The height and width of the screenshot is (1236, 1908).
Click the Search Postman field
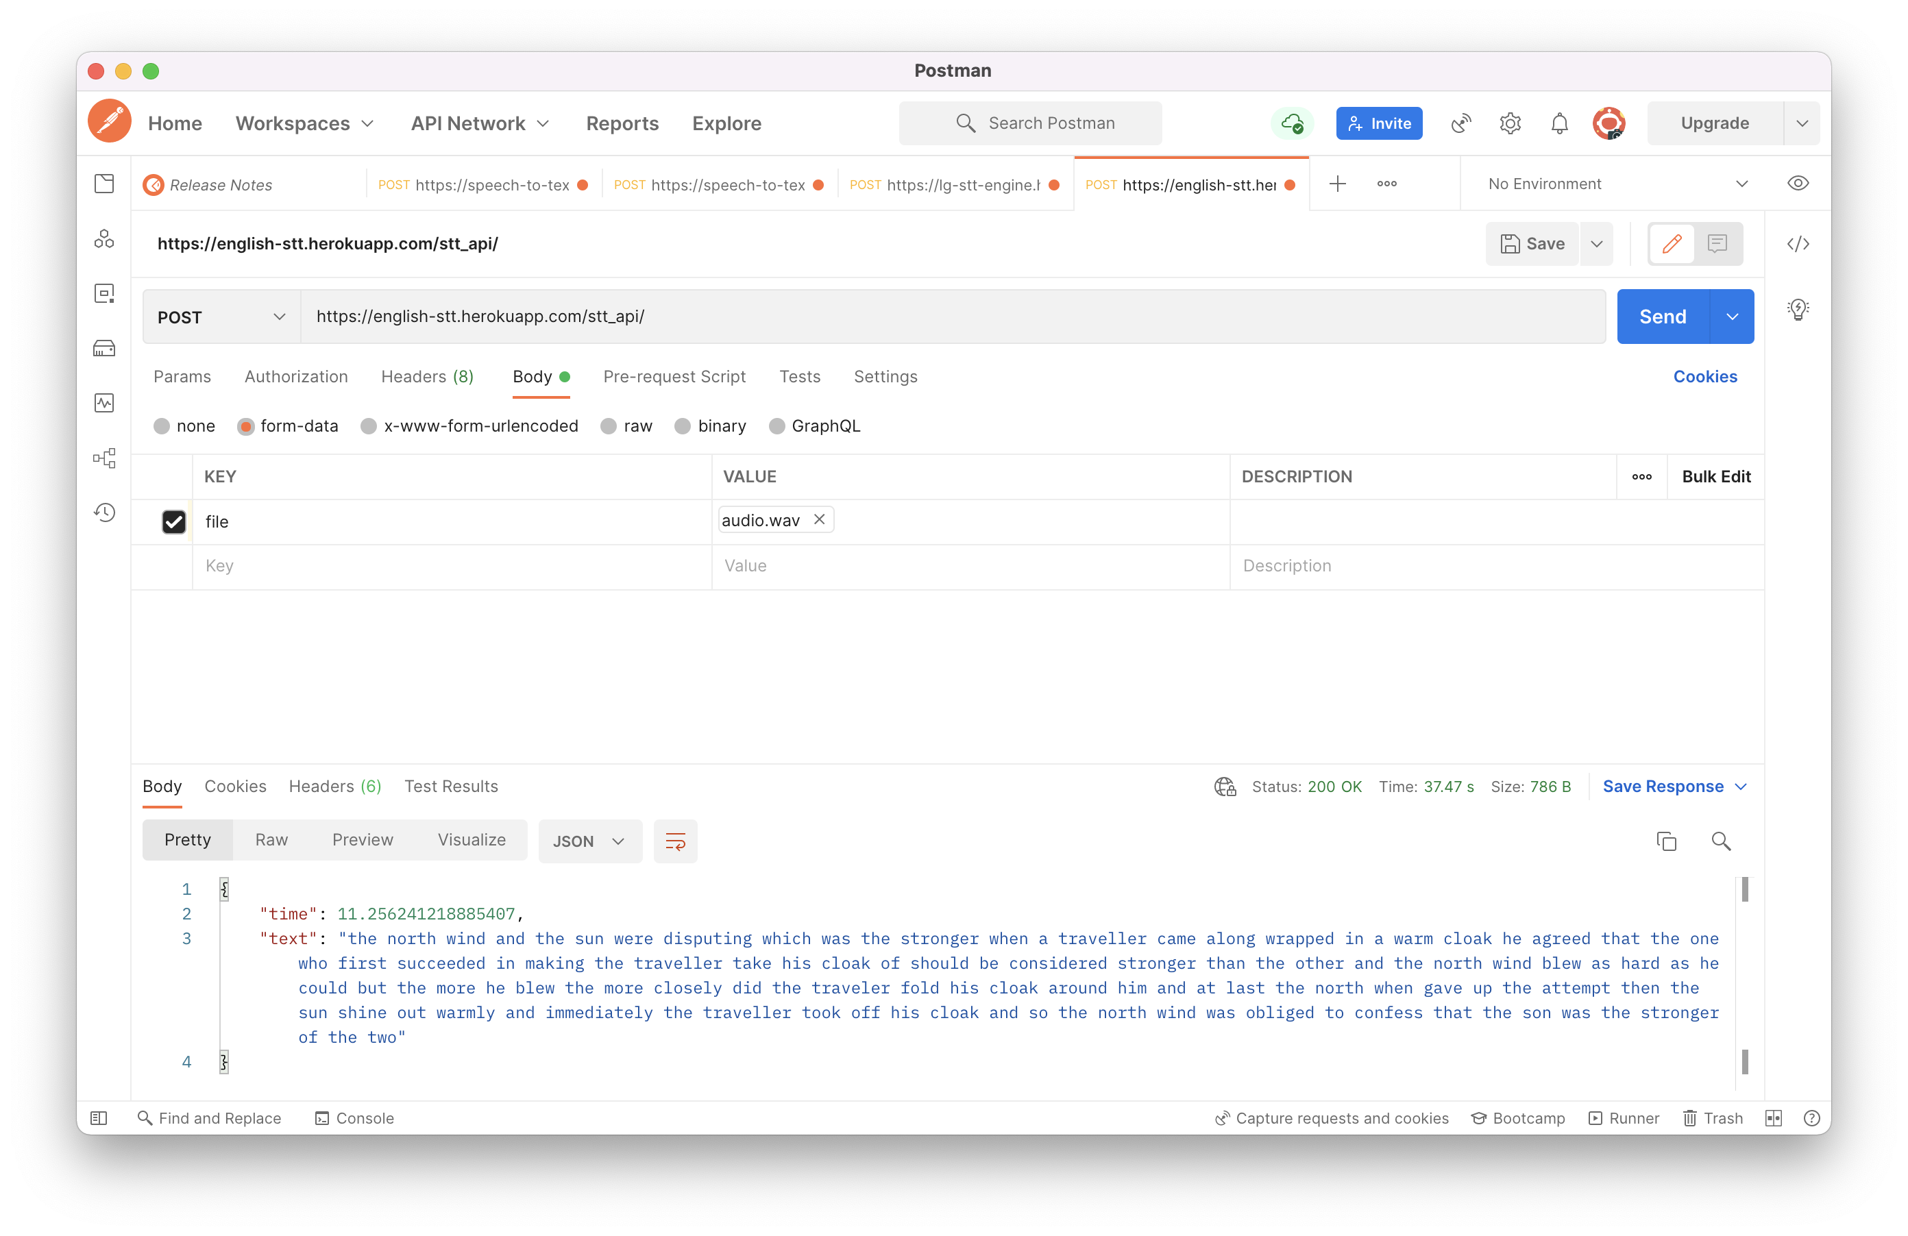coord(1030,123)
